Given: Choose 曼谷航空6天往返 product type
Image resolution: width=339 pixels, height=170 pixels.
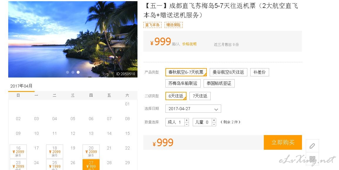Looking at the screenshot, I should coord(228,72).
